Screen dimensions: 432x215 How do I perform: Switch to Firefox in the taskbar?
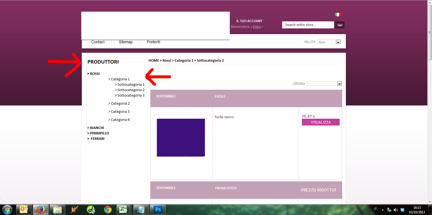tap(41, 210)
